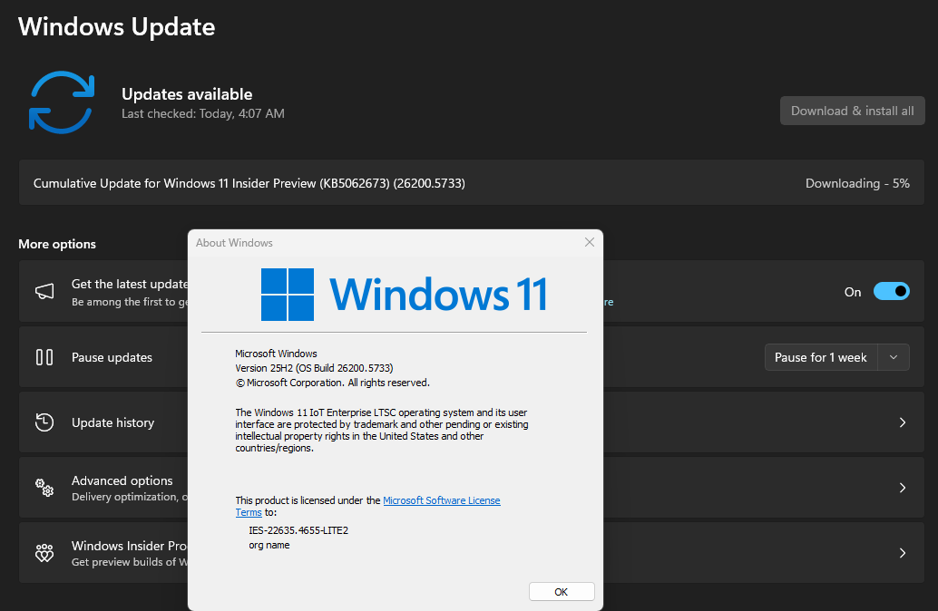Open Windows Insider Program via its chevron
The height and width of the screenshot is (611, 938).
(x=902, y=553)
